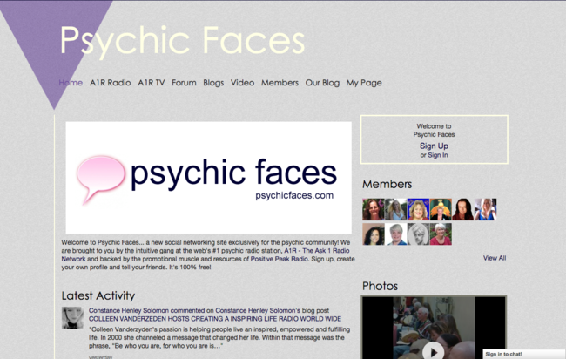566x359 pixels.
Task: Click the Photos section heading
Action: [x=381, y=286]
